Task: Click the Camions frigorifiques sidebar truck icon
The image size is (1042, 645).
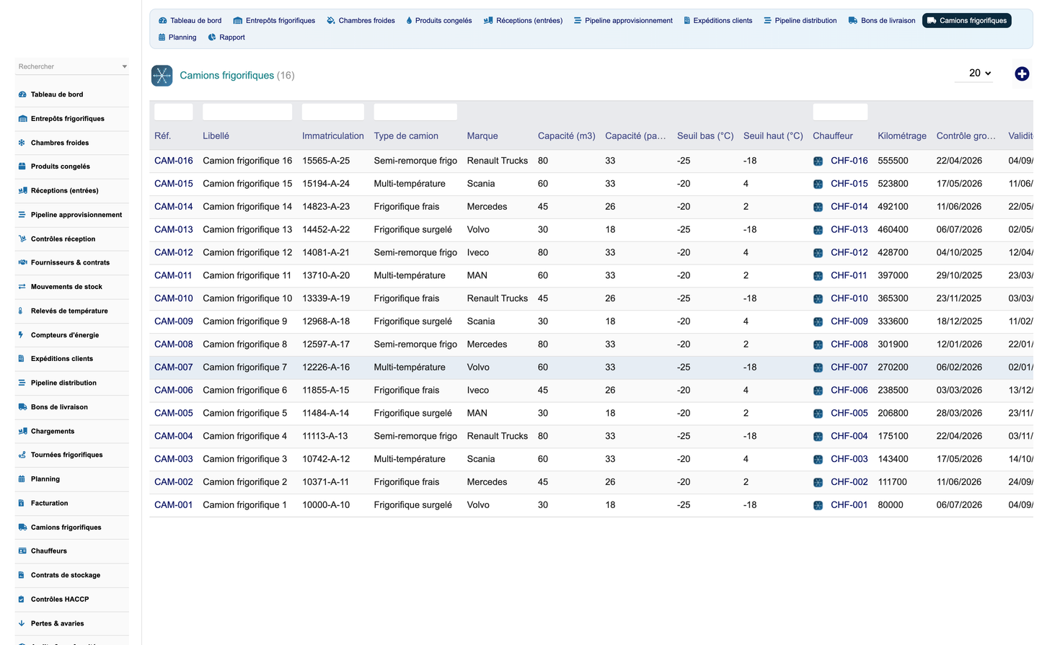Action: [22, 528]
